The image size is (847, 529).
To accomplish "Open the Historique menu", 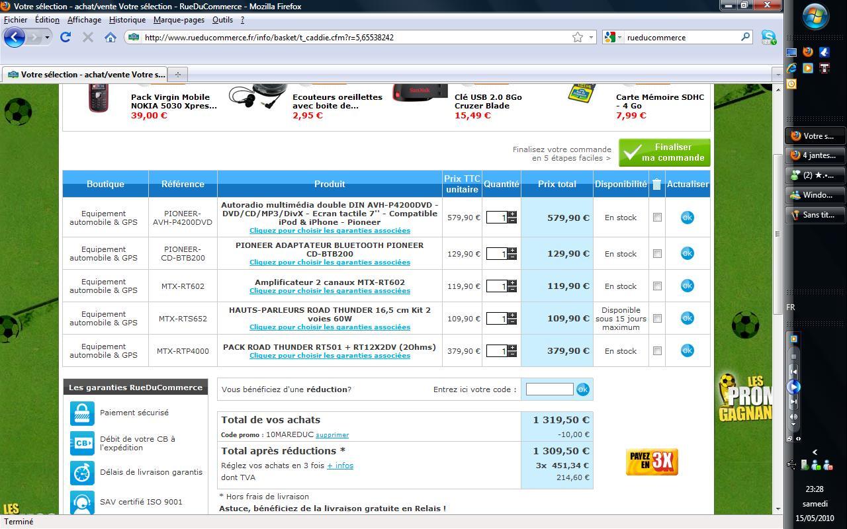I will click(x=127, y=20).
